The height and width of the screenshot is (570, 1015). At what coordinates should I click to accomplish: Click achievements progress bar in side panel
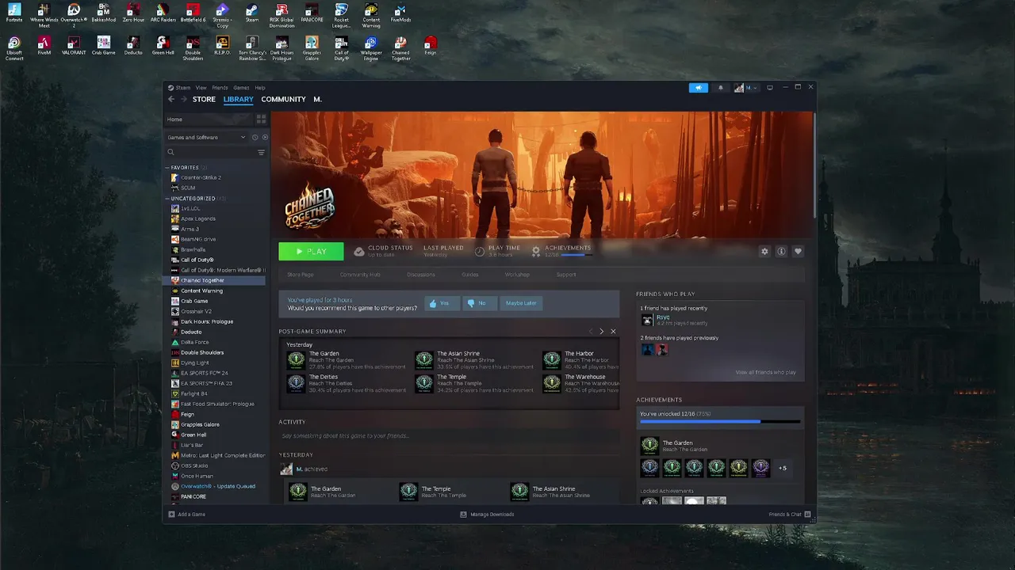pos(720,421)
